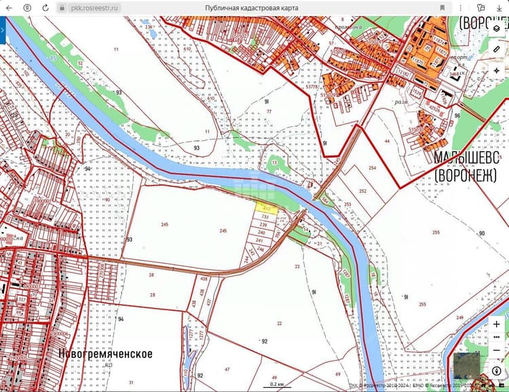Select the ruler measurement tool
The image size is (509, 392).
point(496,50)
